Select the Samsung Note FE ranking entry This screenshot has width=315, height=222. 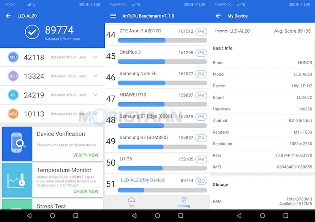tap(157, 78)
